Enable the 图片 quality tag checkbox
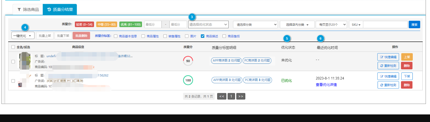Image resolution: width=430 pixels, height=122 pixels. (187, 36)
